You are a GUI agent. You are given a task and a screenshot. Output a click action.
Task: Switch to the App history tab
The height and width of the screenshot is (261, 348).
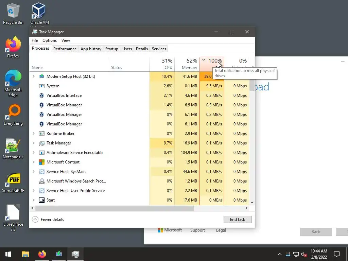(x=91, y=49)
